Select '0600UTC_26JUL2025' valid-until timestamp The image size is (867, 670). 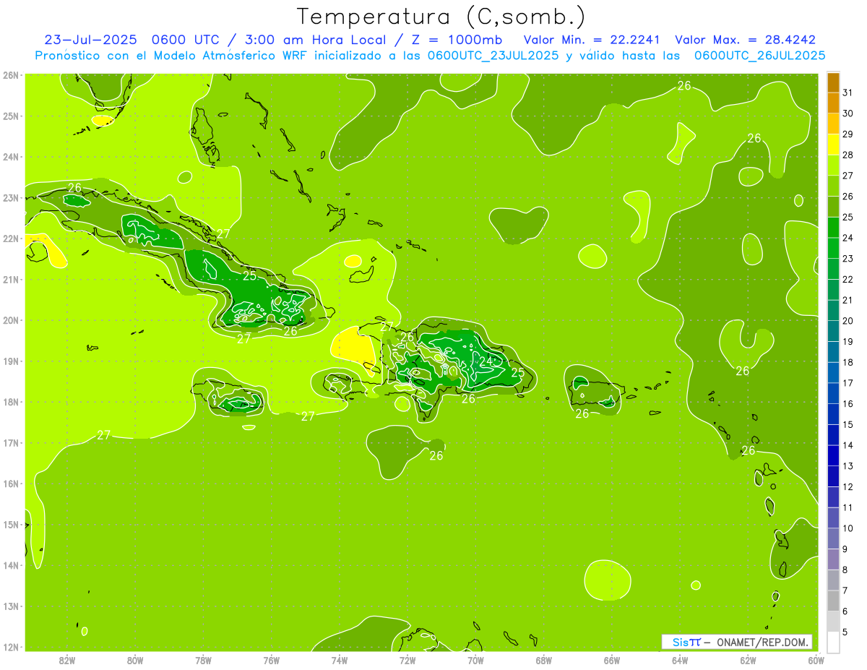click(759, 56)
